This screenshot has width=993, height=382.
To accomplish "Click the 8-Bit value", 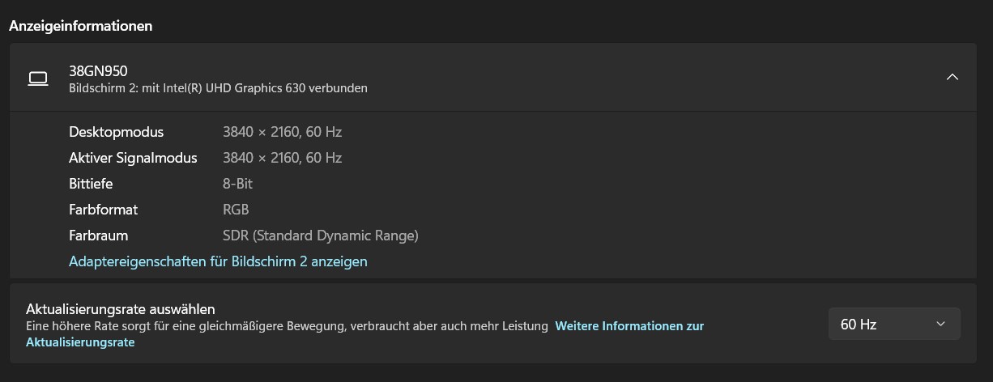I will tap(237, 184).
